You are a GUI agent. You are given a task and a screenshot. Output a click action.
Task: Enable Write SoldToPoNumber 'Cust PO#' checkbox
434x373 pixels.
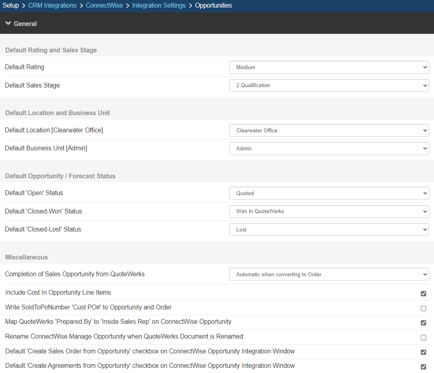coord(423,308)
